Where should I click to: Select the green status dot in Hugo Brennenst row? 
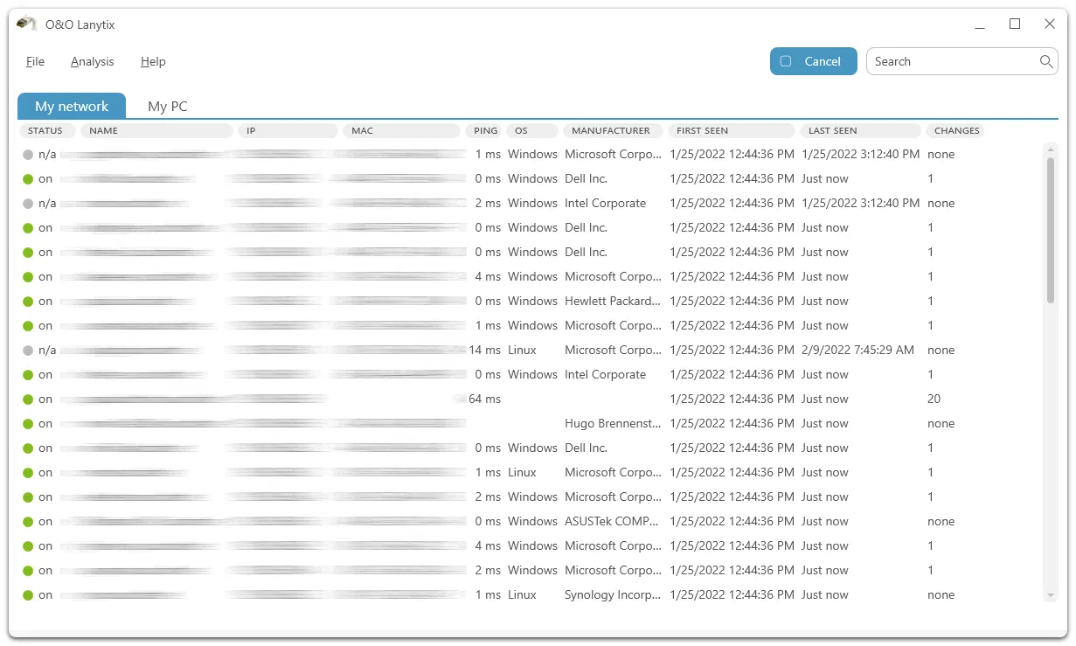pyautogui.click(x=28, y=424)
